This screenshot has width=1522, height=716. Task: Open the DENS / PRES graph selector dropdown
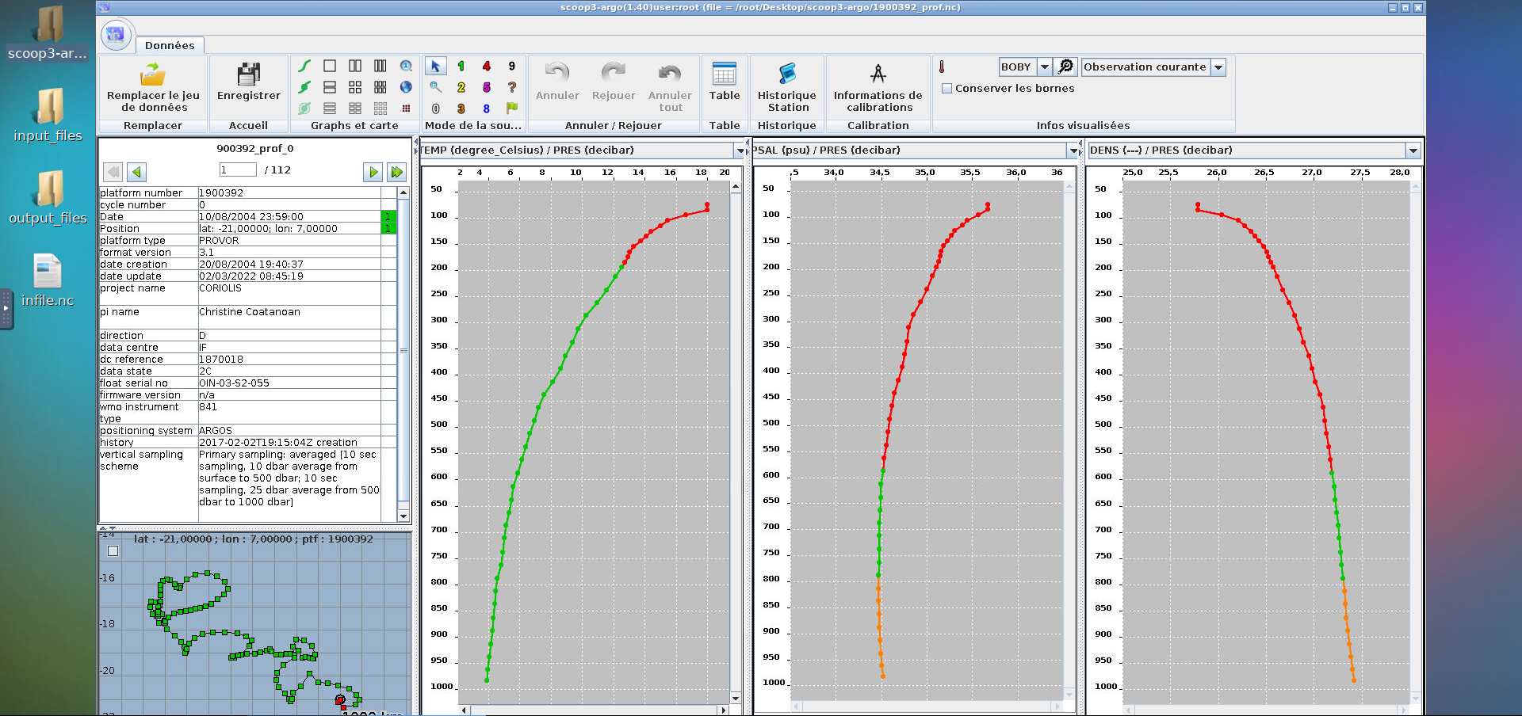1413,150
